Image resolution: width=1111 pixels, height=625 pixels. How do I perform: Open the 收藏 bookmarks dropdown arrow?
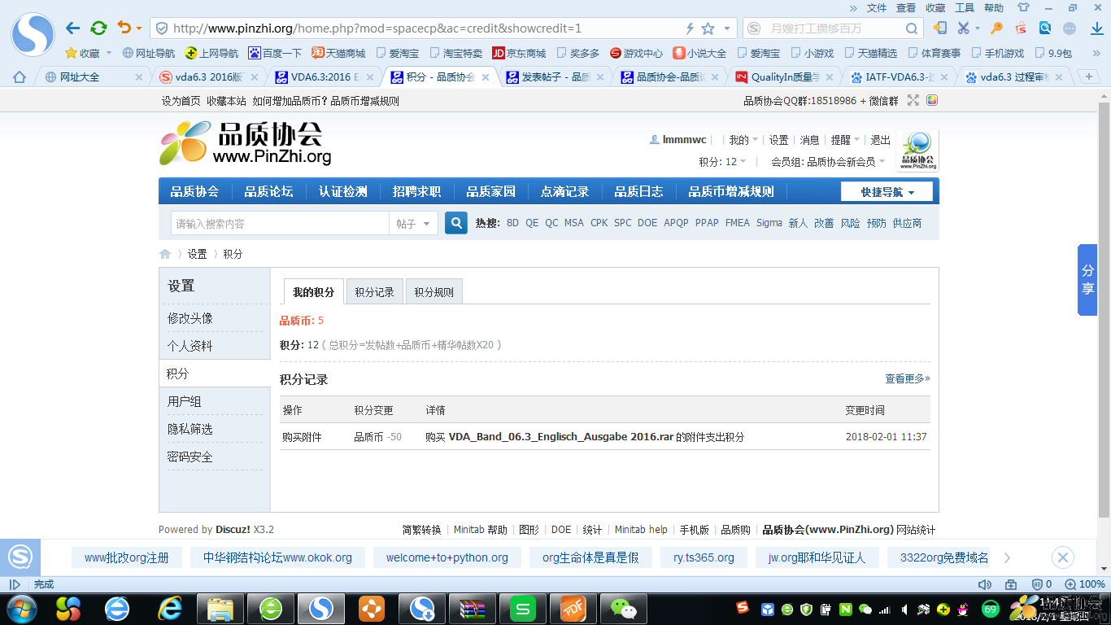pos(109,53)
